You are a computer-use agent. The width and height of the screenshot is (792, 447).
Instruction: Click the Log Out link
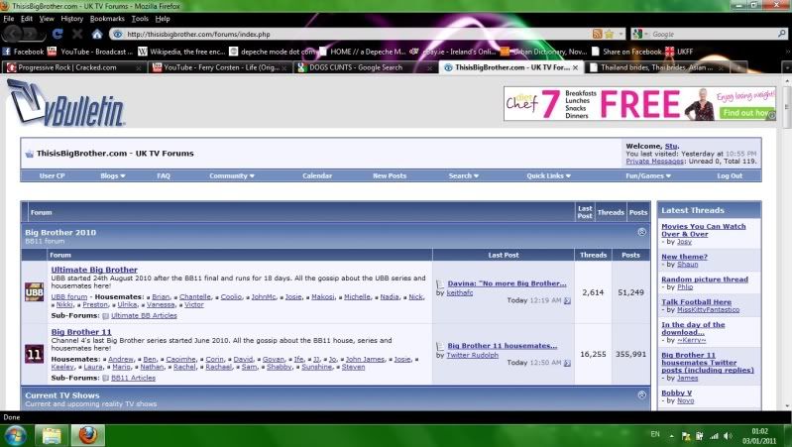pos(730,175)
